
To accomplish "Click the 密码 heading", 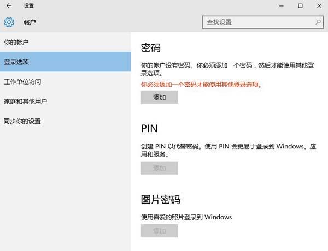I will point(151,48).
